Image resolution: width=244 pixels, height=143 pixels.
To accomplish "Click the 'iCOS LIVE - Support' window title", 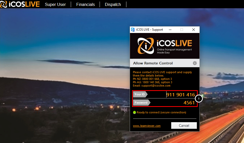I will pyautogui.click(x=149, y=30).
